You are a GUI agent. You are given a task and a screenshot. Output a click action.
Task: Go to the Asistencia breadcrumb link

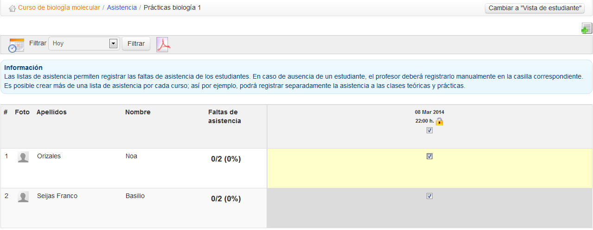click(x=121, y=8)
